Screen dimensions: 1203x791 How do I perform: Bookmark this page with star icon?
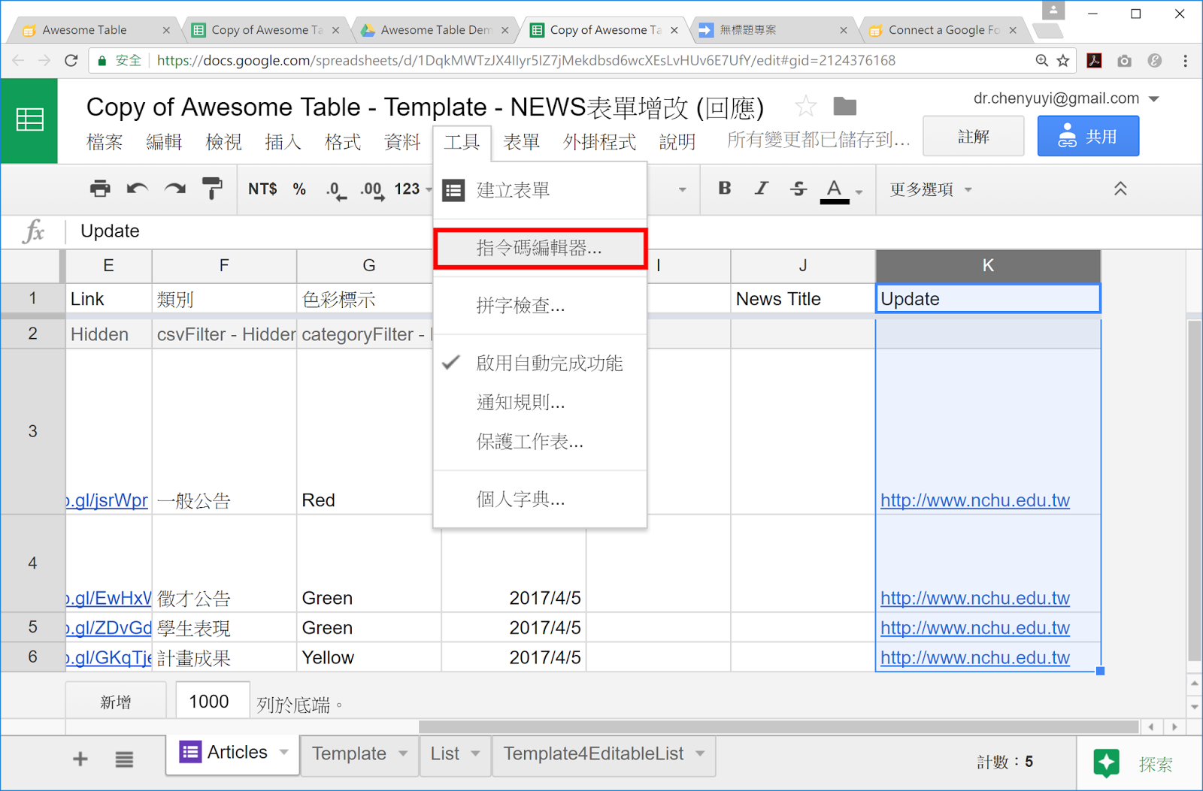(1062, 61)
